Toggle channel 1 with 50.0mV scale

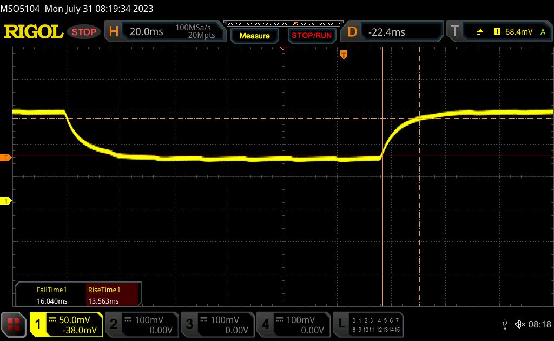coord(66,324)
